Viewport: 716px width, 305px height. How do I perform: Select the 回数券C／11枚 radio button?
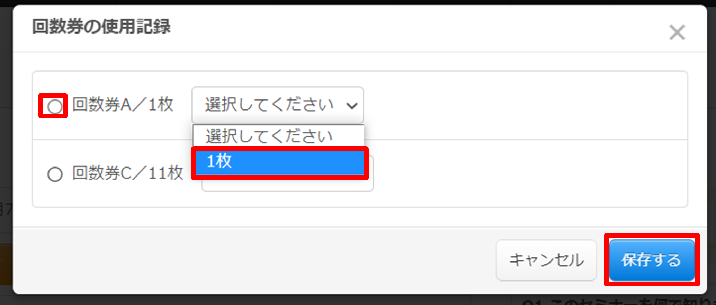[x=55, y=174]
